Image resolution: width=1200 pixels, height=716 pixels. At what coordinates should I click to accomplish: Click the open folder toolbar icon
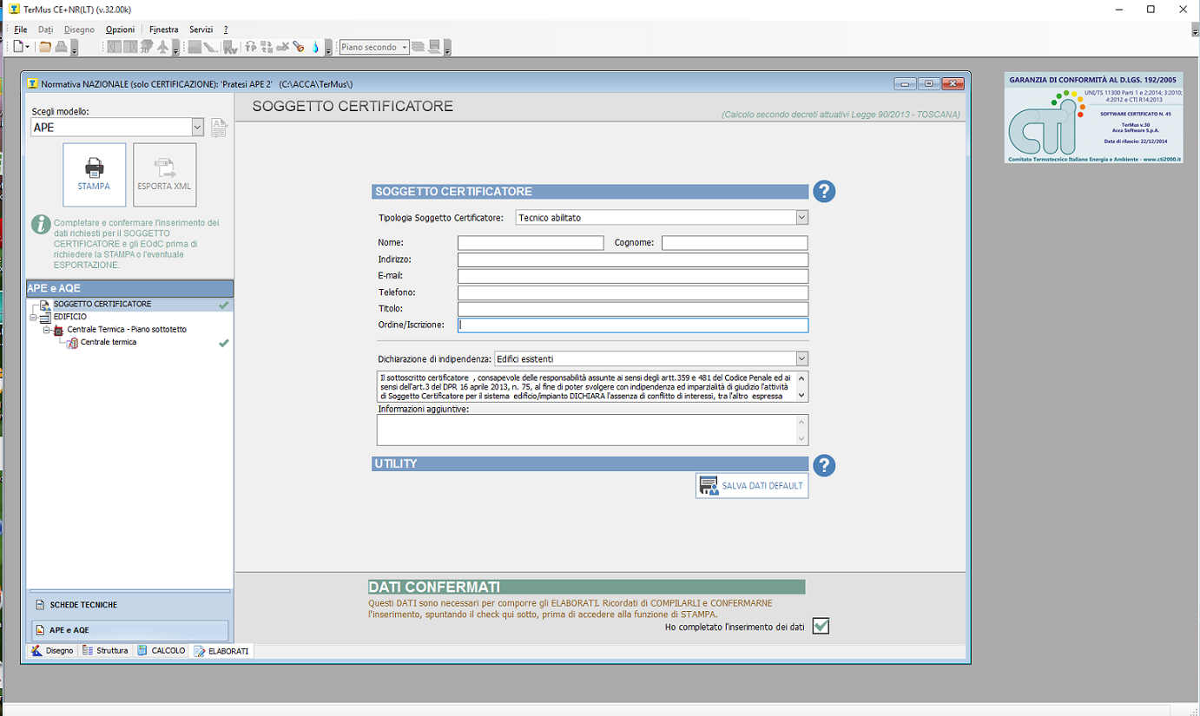(x=45, y=47)
